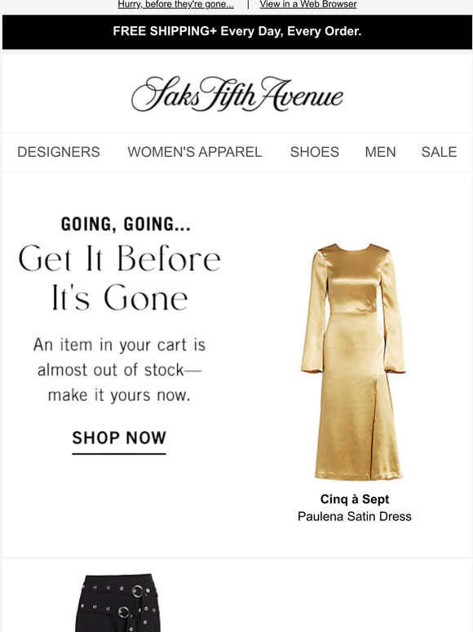Open the DESIGNERS menu item
Image resolution: width=473 pixels, height=632 pixels.
tap(59, 152)
